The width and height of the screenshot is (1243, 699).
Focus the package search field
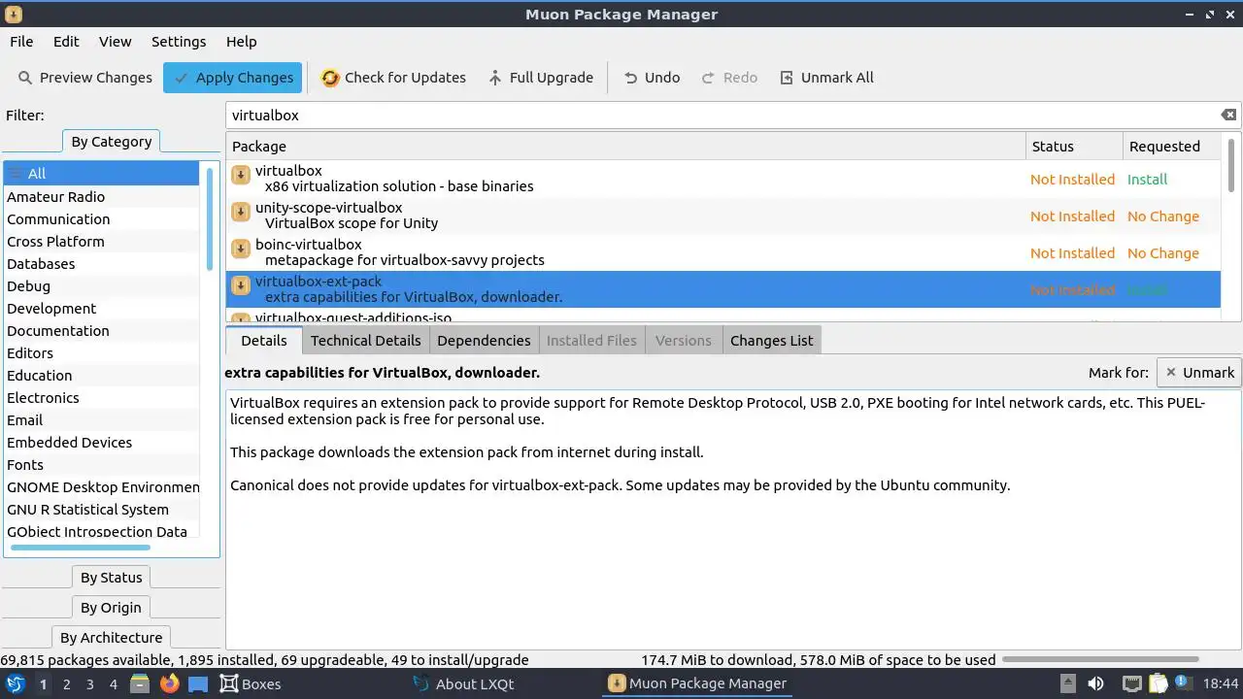pos(723,115)
